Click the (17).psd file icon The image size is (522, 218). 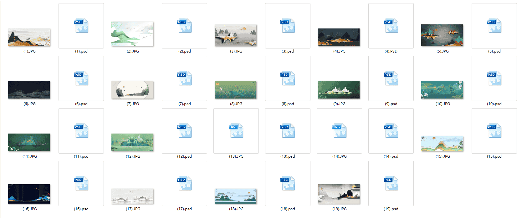click(184, 183)
